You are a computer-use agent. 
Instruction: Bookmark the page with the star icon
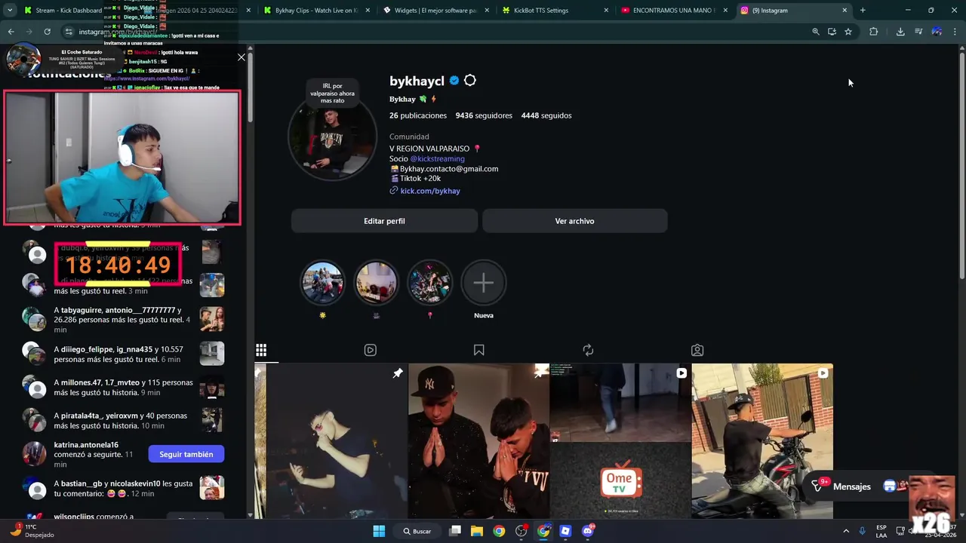848,32
